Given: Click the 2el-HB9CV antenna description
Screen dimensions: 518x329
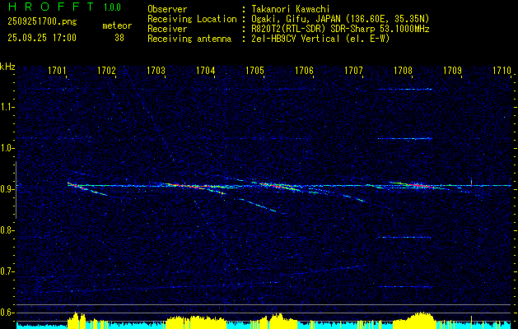Looking at the screenshot, I should click(x=320, y=39).
